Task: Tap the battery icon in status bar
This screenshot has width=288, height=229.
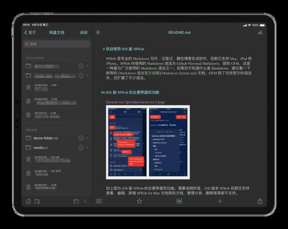Action: [262, 25]
